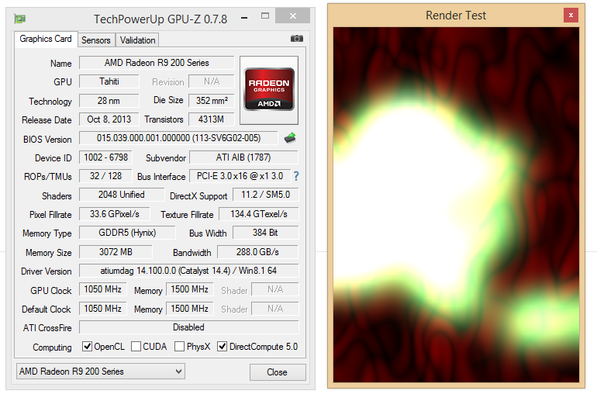Viewport: 597px width, 401px height.
Task: Click the Memory Size field 3072 MB
Action: [x=116, y=252]
